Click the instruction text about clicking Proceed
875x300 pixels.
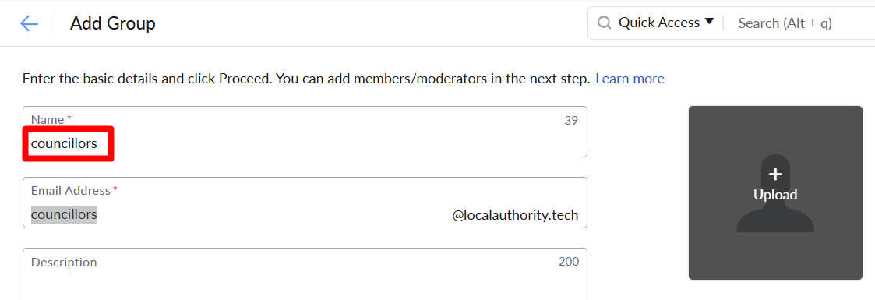(x=305, y=79)
